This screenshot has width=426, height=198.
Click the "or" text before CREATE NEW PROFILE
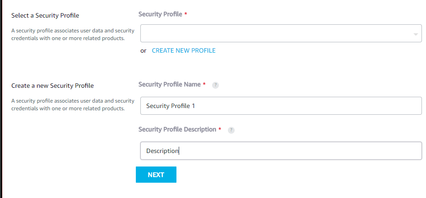pos(144,51)
